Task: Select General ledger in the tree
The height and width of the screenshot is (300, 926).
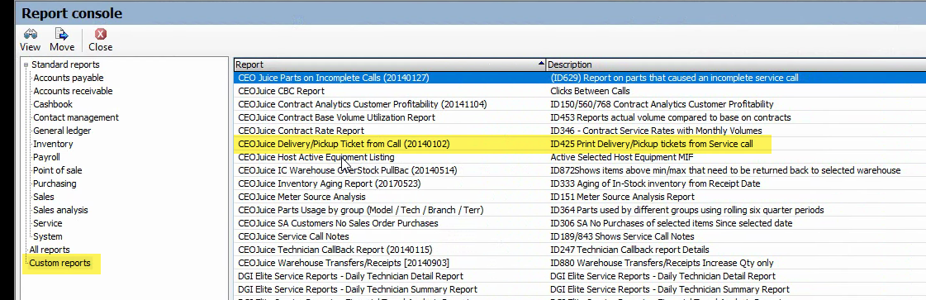Action: 62,131
